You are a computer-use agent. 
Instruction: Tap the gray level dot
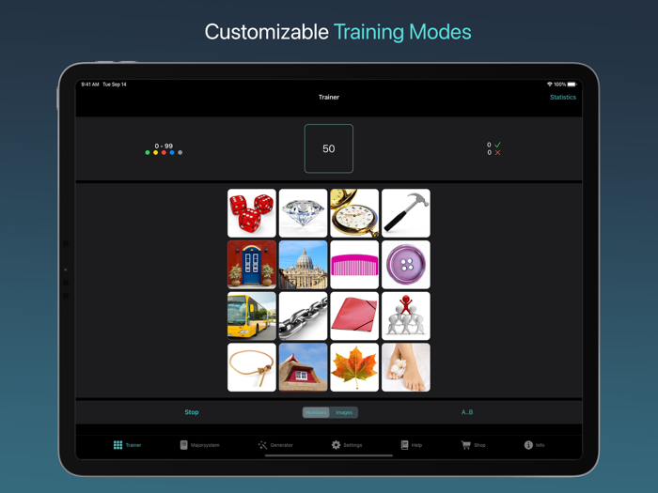click(180, 152)
